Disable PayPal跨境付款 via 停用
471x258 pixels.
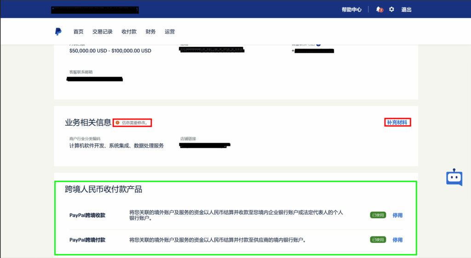click(x=397, y=240)
